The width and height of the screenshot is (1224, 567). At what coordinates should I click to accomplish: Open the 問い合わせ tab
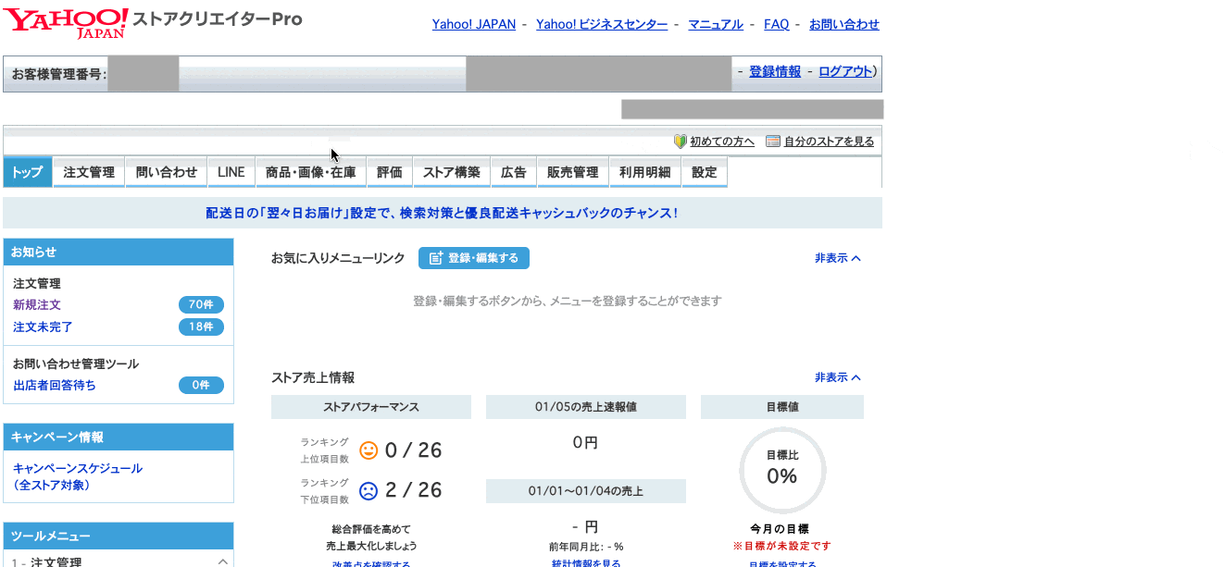[167, 172]
